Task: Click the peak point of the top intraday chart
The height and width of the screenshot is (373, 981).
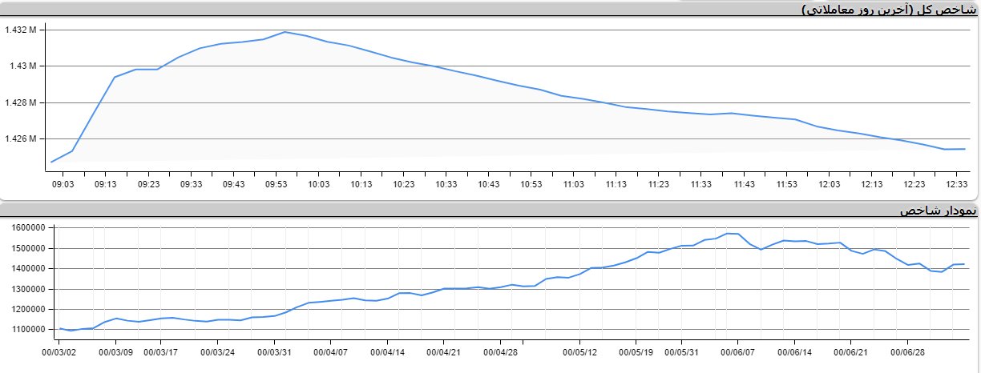Action: pos(285,32)
